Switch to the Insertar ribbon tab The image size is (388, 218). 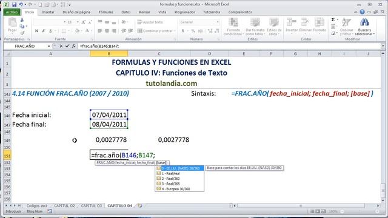(48, 12)
